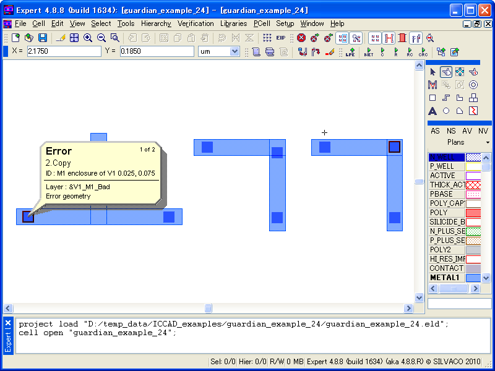Select the METAL1 layer name
The image size is (495, 371).
click(x=446, y=278)
